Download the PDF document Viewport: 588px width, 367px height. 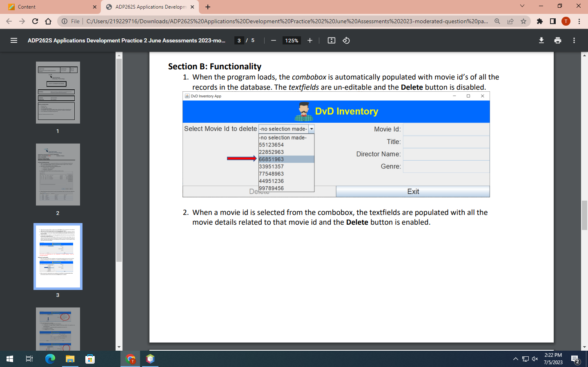[x=541, y=40]
